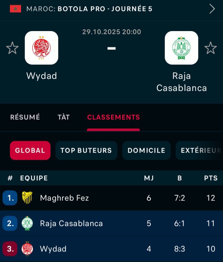Tap the Morocco flag icon
The height and width of the screenshot is (262, 223).
[x=15, y=9]
